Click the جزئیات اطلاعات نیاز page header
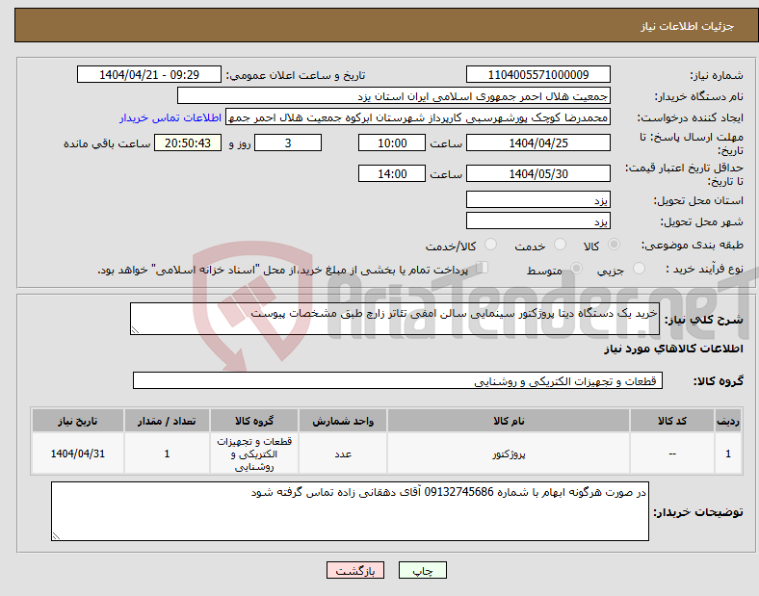 (x=687, y=26)
